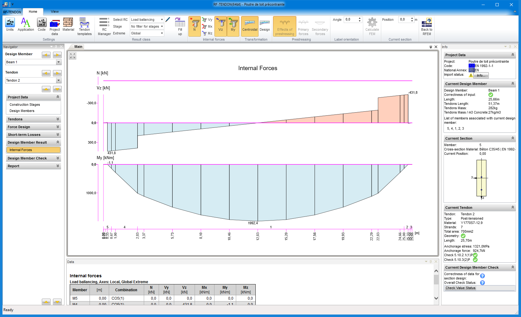The image size is (521, 317).
Task: Go to the next Design Member
Action: point(57,55)
